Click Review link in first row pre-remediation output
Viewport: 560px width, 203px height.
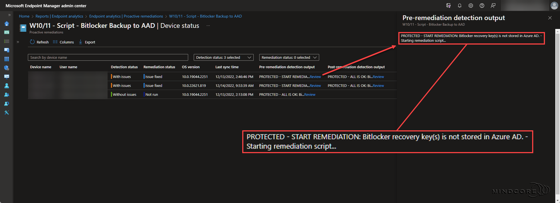pos(315,77)
